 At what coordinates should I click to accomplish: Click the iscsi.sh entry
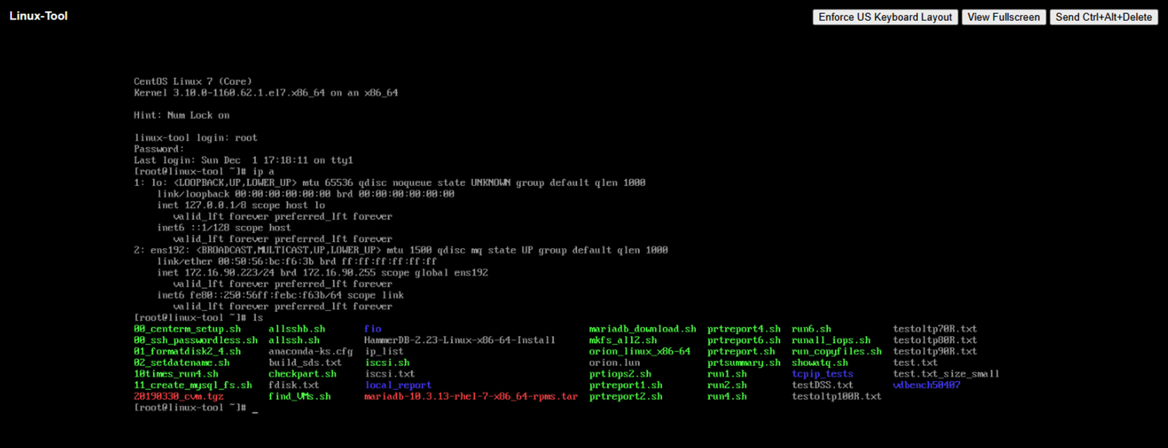[387, 362]
